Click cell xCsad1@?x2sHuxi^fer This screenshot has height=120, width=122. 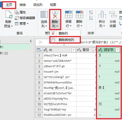tap(59, 93)
